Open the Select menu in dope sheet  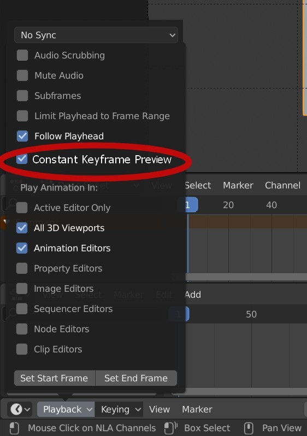pyautogui.click(x=198, y=185)
